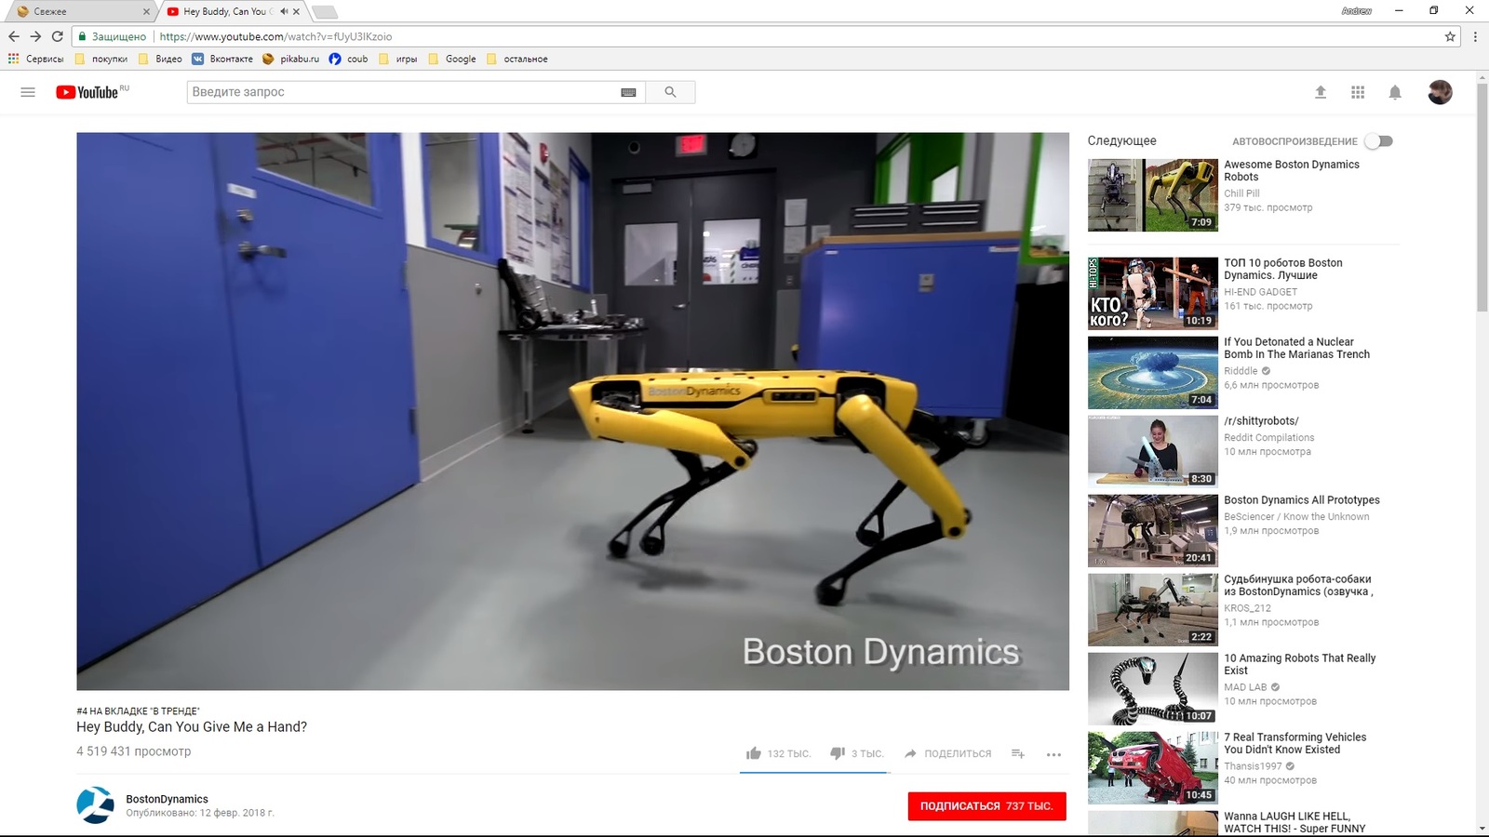Bookmark this page with the star

[1450, 36]
